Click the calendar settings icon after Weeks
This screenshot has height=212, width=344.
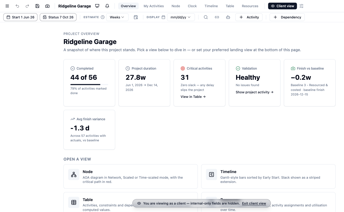point(136,17)
